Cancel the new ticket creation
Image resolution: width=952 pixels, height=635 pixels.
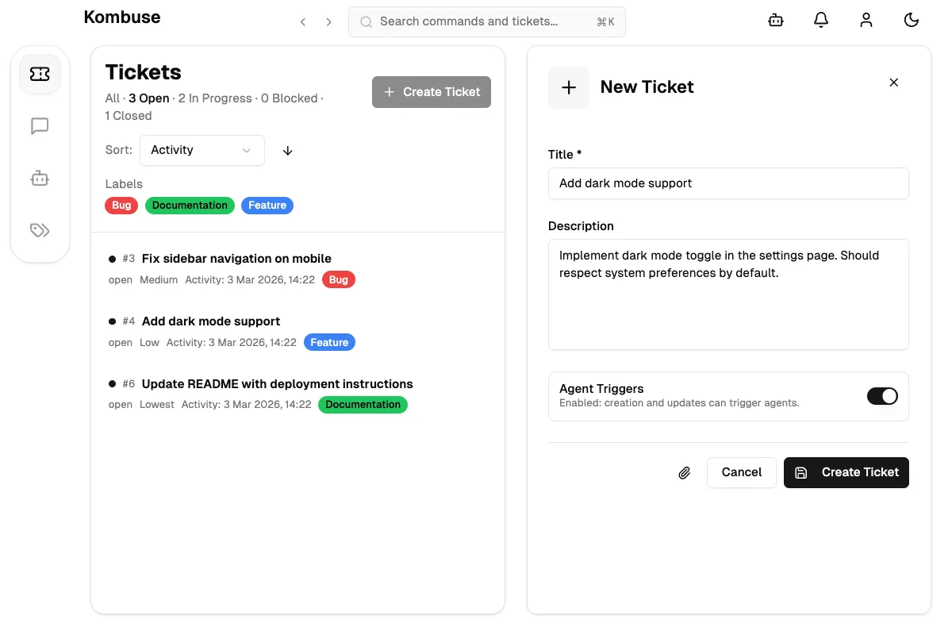coord(741,472)
